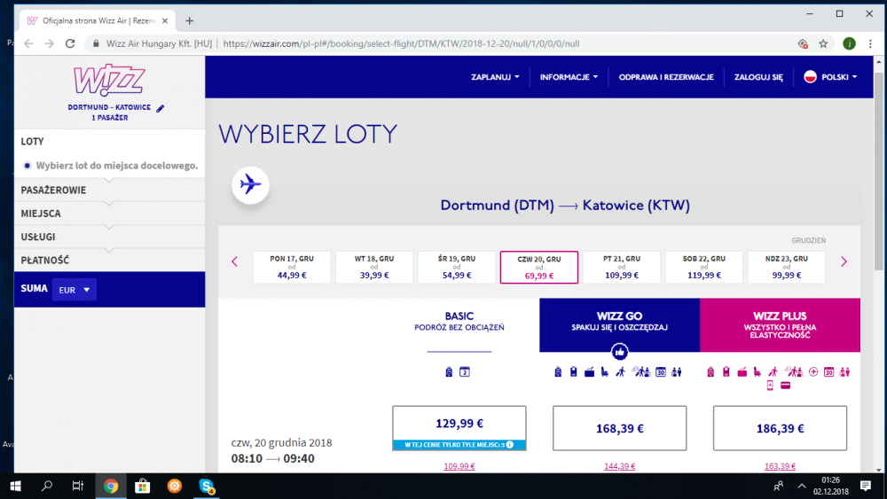Select the Wizz Plus fare tab
Image resolution: width=887 pixels, height=499 pixels.
coord(780,324)
